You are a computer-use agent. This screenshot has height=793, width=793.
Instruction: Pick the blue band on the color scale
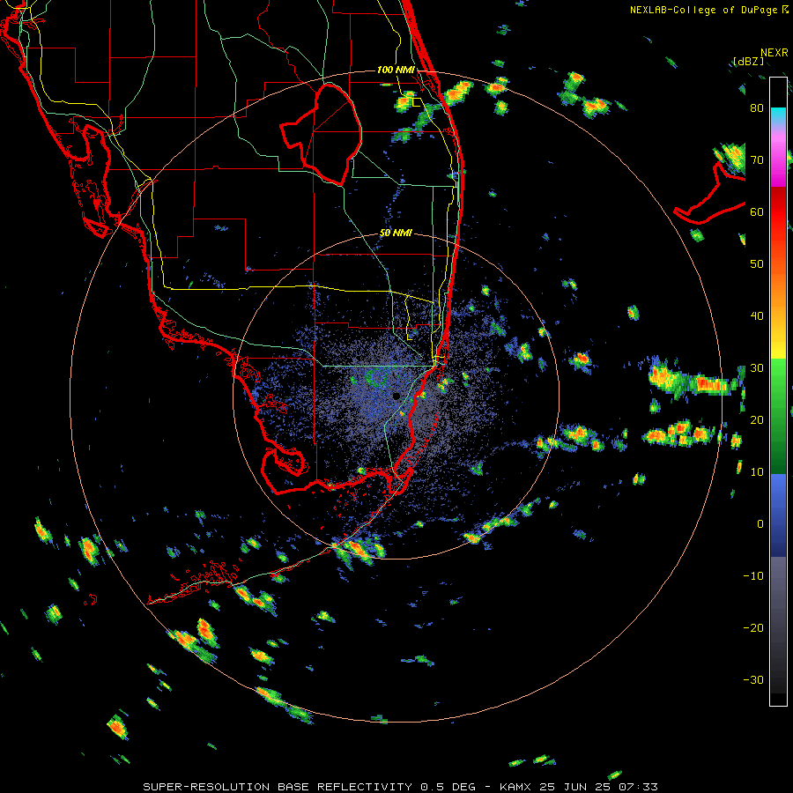[778, 514]
